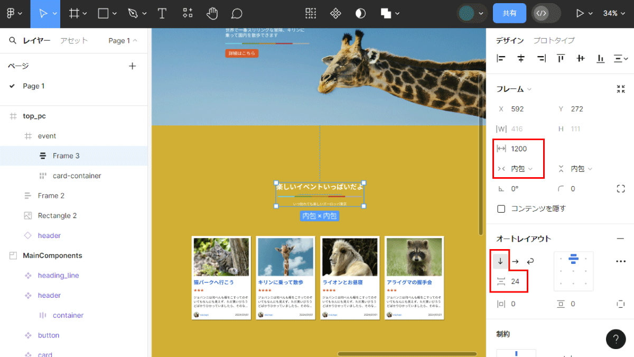Click the align left icon

[x=501, y=59]
